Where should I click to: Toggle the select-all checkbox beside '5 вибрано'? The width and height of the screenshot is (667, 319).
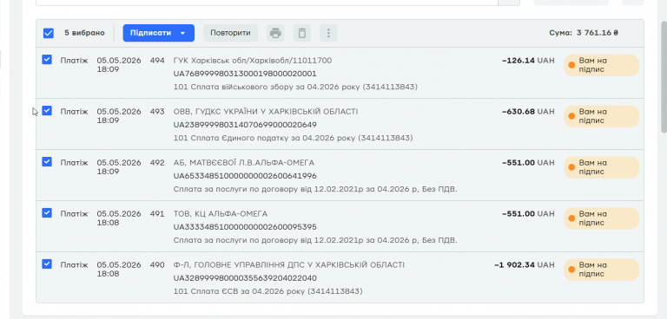pos(49,33)
